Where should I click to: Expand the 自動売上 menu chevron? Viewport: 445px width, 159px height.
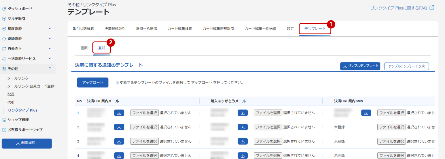50,49
